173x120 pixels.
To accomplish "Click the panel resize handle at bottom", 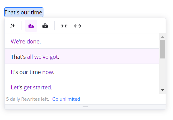I will [85, 107].
